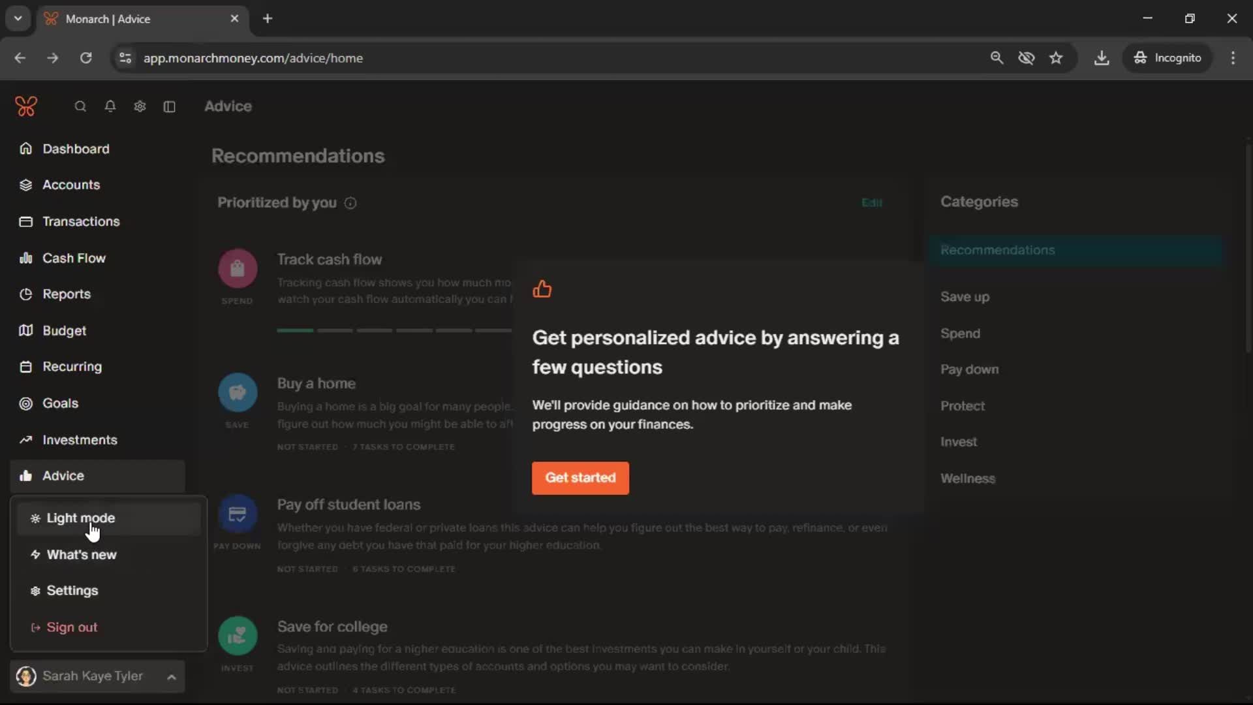The height and width of the screenshot is (705, 1253).
Task: Click the Save for college Invest icon
Action: [x=238, y=636]
